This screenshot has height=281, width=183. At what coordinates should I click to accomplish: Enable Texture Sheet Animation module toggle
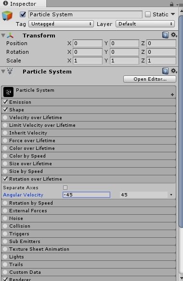(x=5, y=249)
